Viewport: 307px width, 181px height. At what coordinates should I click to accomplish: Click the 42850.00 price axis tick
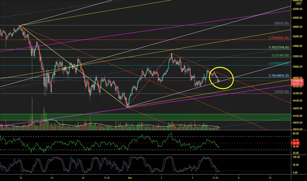(297, 108)
